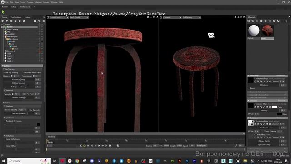Screen dimensions: 291x164
Task: Edit the Occlusion map with pencil icon
Action: 264,124
